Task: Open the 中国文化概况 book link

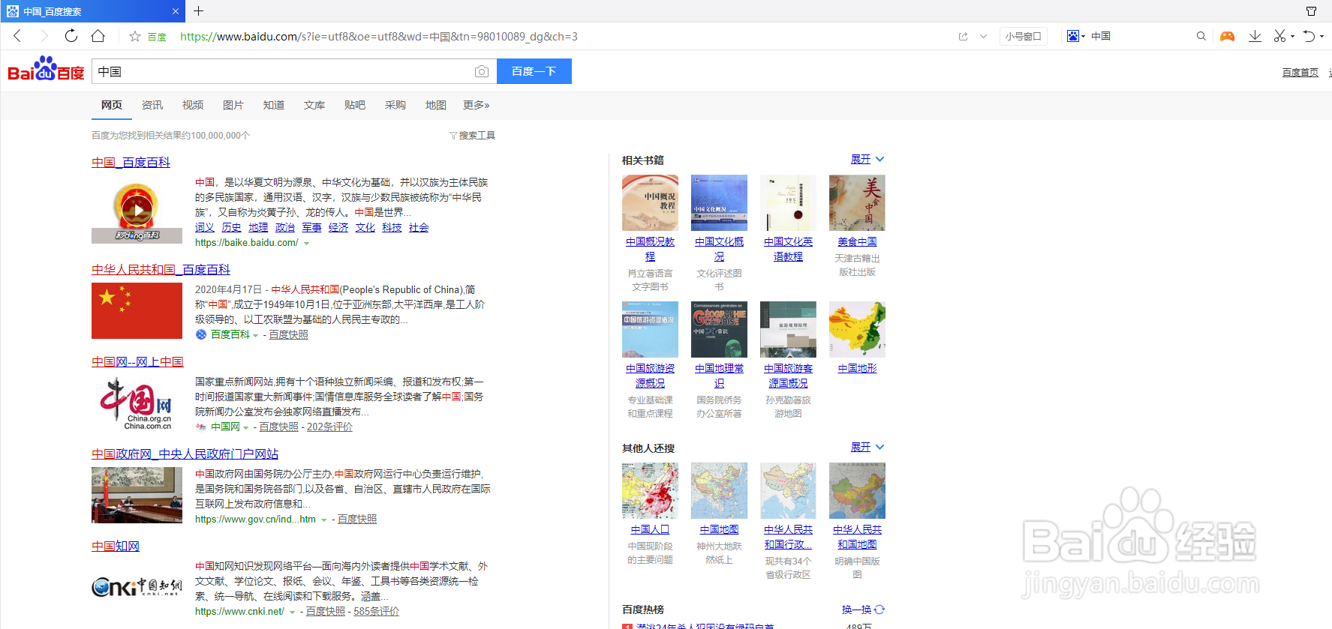Action: tap(719, 249)
